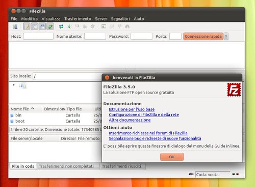Screen dimensions: 255x187
Task: Click the binoculars file search icon
Action: coord(127,27)
